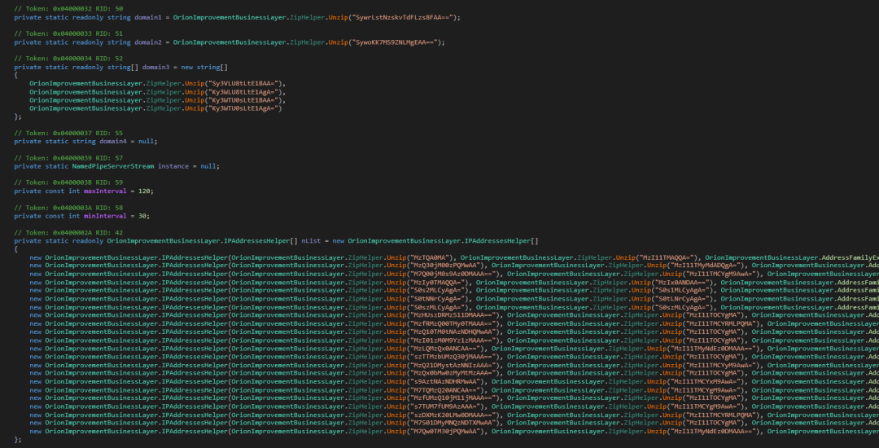Click the string "M7Qw0TM30jPQMwAA"
The width and height of the screenshot is (879, 448).
pos(444,431)
